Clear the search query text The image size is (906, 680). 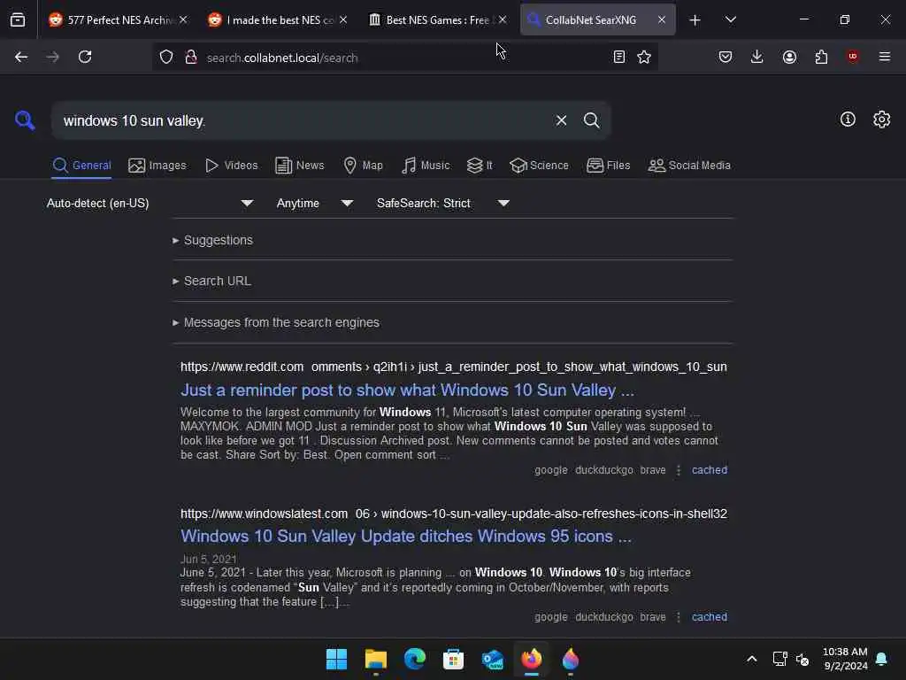561,120
